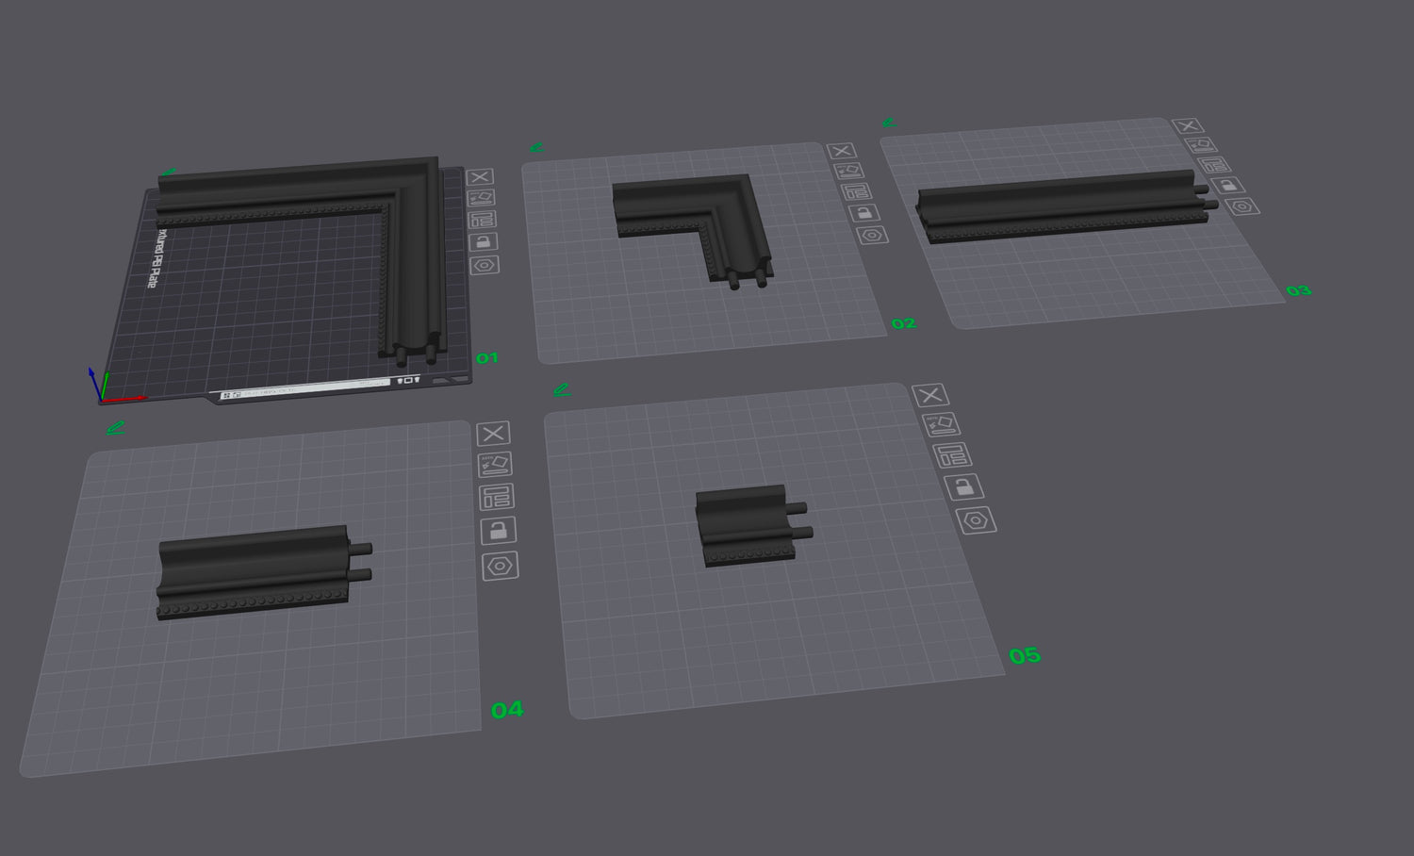Auto-orient objects on plate 02

pyautogui.click(x=848, y=171)
